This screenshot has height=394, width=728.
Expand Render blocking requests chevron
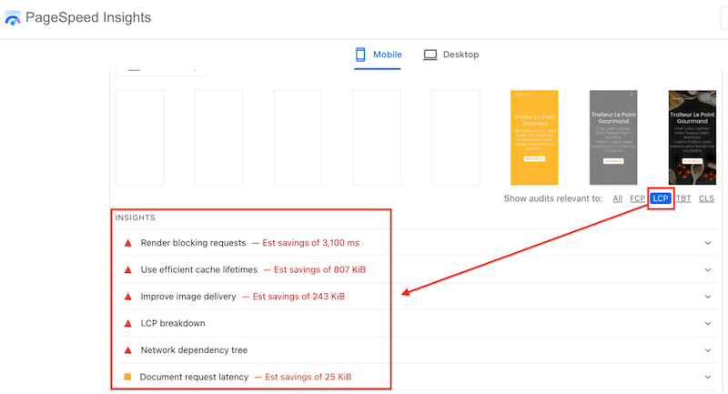click(x=708, y=243)
